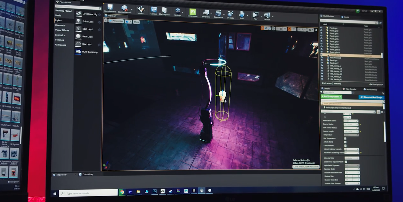Open Photoshop from the Windows taskbar
The height and width of the screenshot is (202, 403).
point(154,191)
